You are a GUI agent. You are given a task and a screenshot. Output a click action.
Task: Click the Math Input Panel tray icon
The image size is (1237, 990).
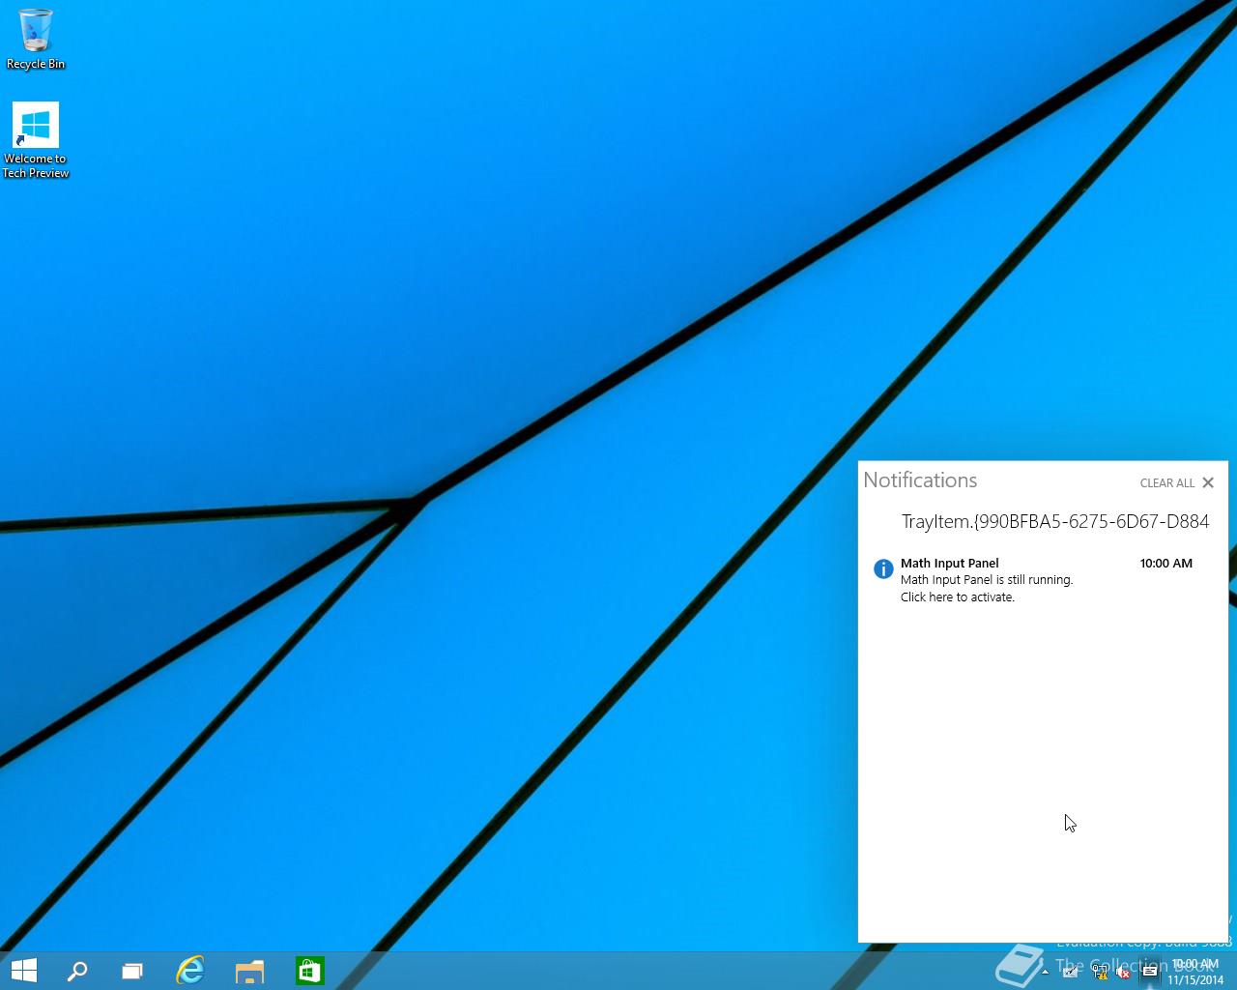[1071, 973]
